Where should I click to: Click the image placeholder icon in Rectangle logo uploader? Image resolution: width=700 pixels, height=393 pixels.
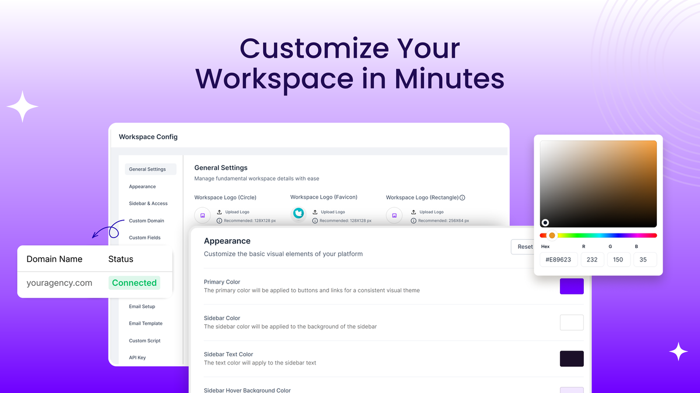[394, 215]
